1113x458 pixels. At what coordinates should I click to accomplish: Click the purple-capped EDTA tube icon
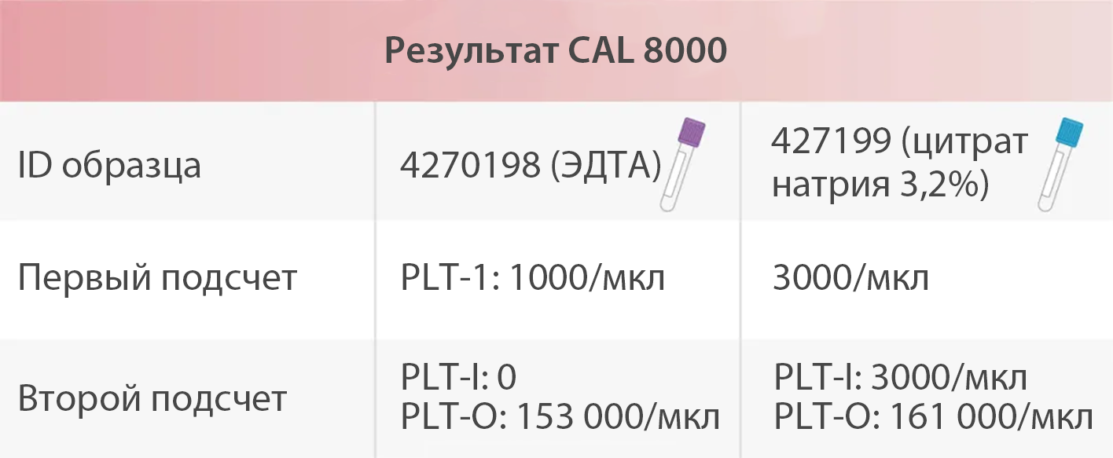click(x=682, y=163)
